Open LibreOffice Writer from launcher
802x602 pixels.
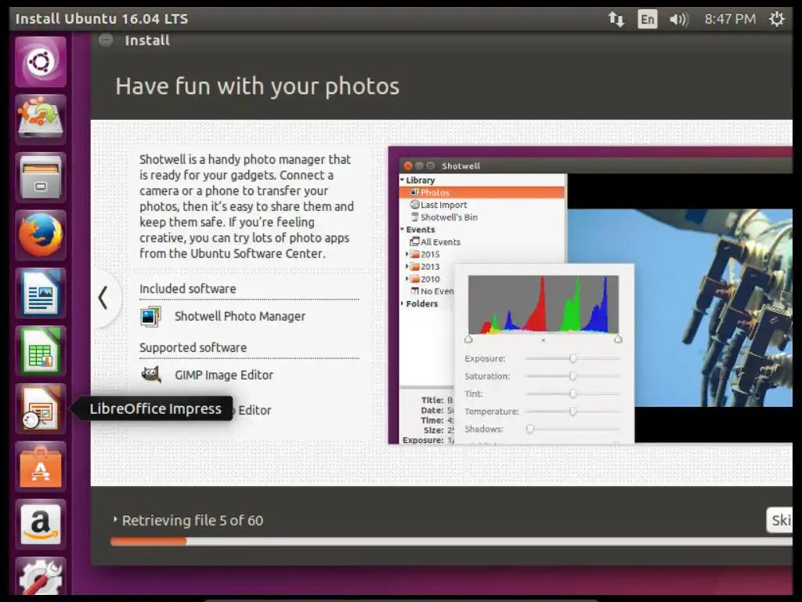[x=41, y=293]
